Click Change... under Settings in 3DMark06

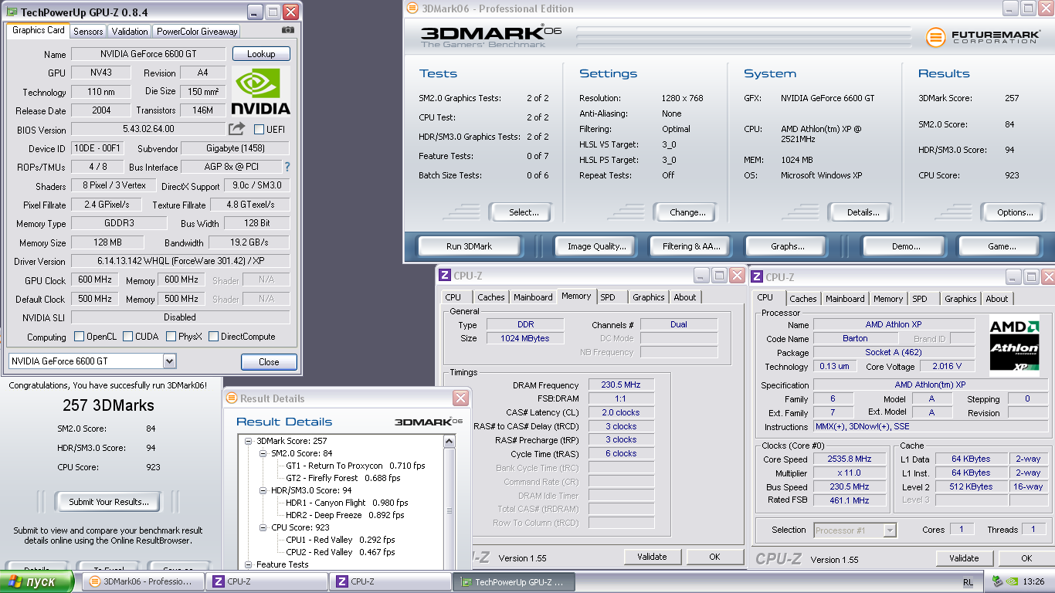point(687,212)
